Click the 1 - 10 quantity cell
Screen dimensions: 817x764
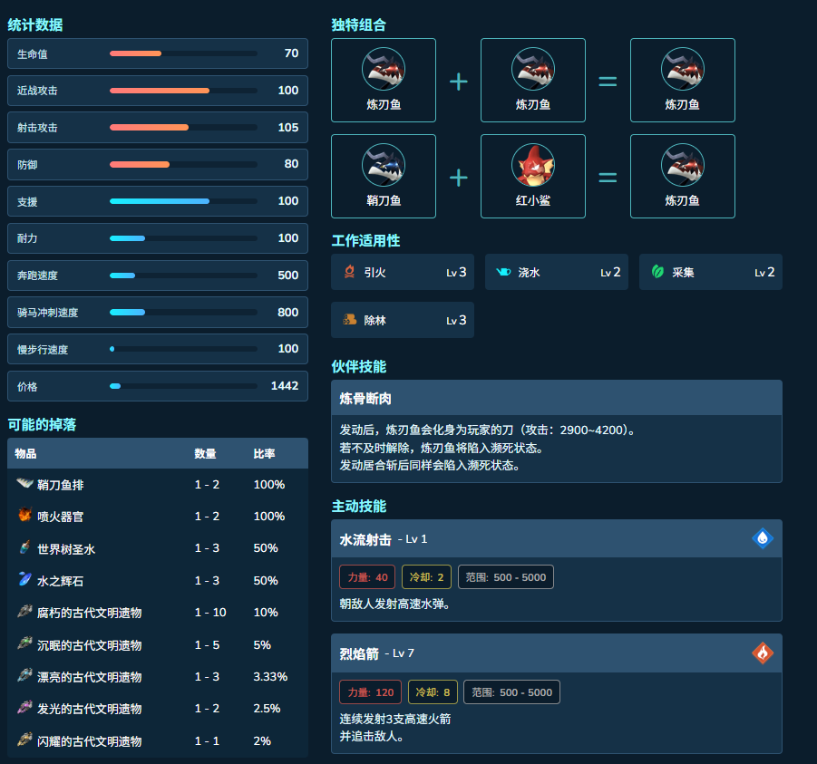(210, 613)
